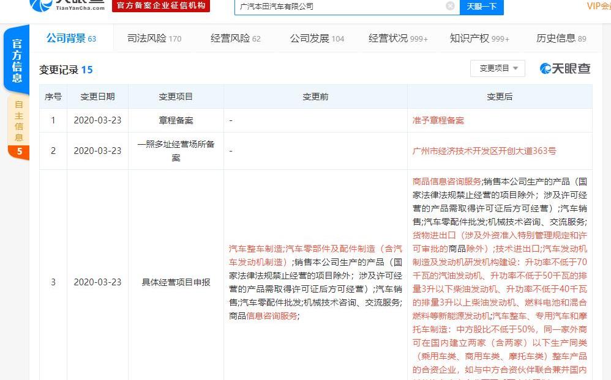This screenshot has height=380, width=611.
Task: Click the 准予章程备案 text
Action: 438,120
